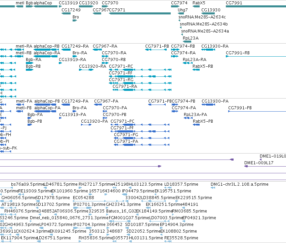Select protein CG7971-PF
This screenshot has width=286, height=243.
(x=140, y=131)
